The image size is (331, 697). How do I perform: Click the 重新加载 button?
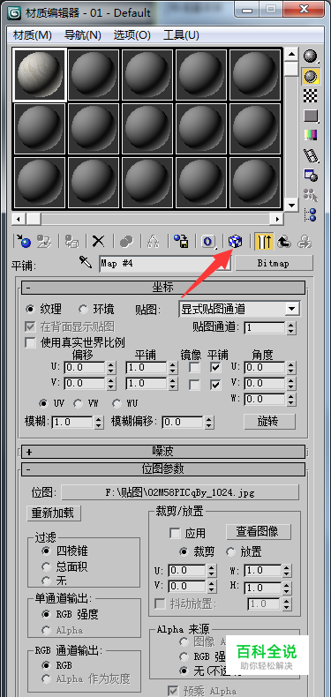pos(54,513)
